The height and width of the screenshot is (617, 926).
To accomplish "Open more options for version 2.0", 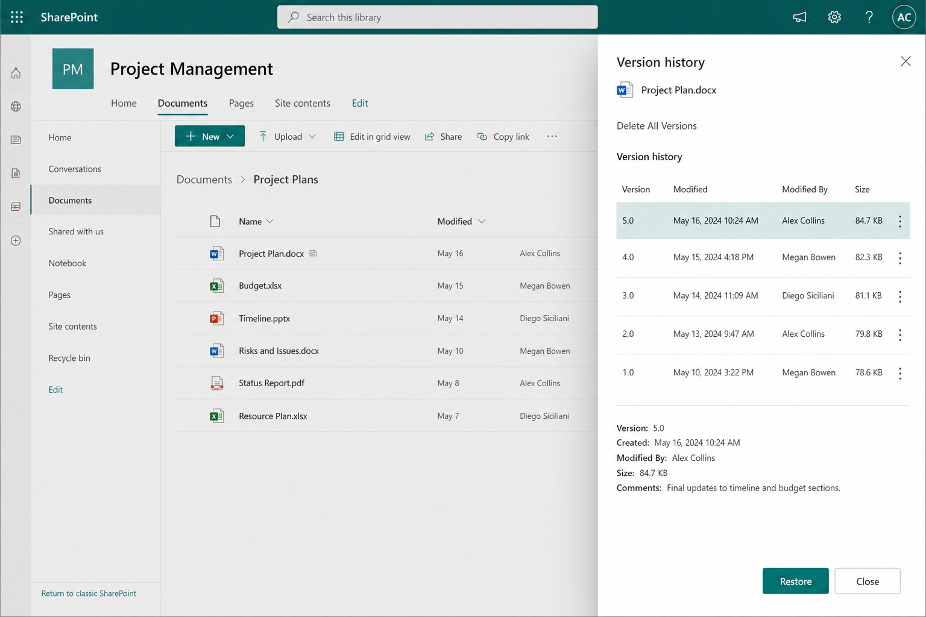I will 900,335.
